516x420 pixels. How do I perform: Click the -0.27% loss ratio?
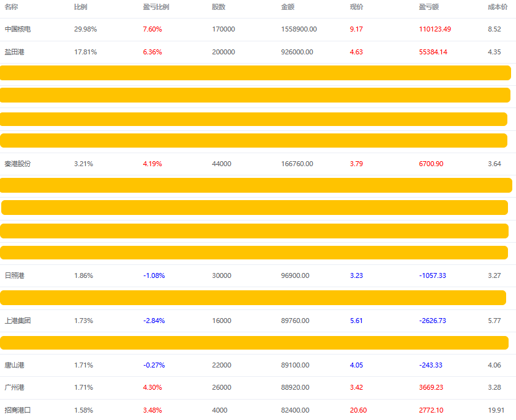coord(154,365)
